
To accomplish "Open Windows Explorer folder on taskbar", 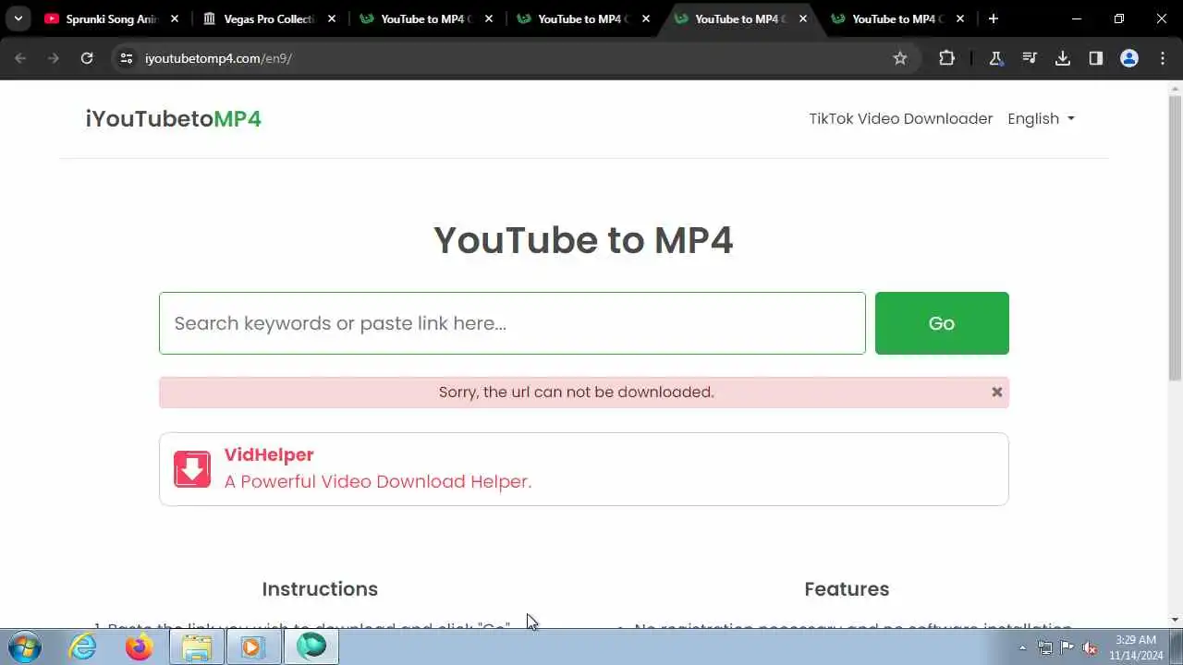I will pos(196,647).
